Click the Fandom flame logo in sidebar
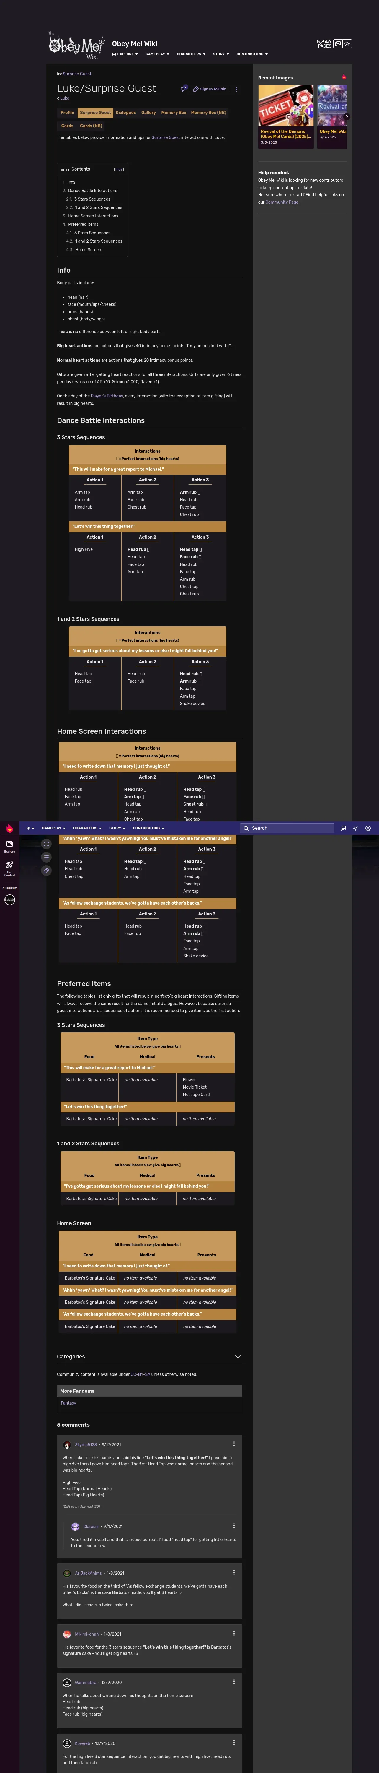 [x=10, y=829]
